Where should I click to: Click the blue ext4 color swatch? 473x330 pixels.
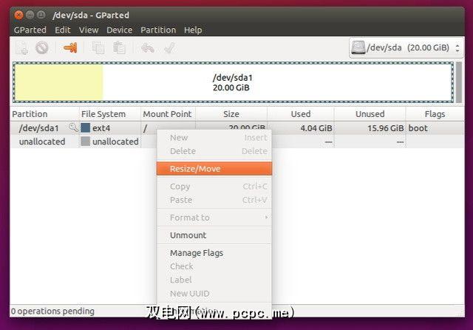[86, 128]
